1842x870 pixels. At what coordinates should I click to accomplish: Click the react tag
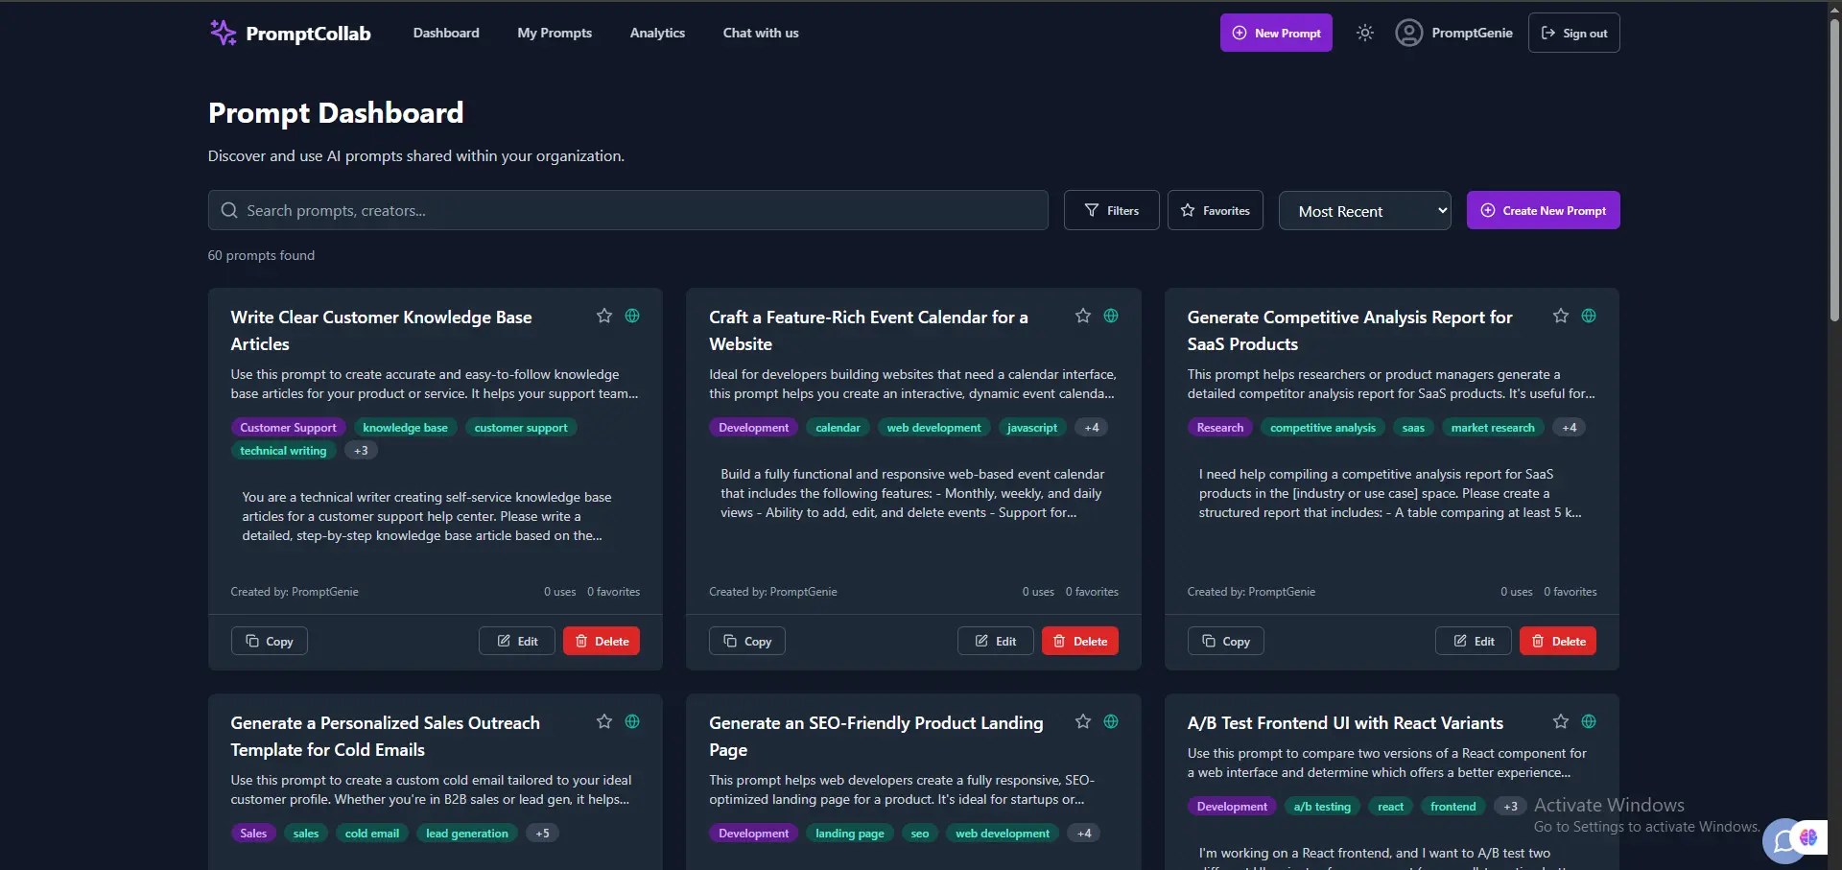(x=1391, y=807)
